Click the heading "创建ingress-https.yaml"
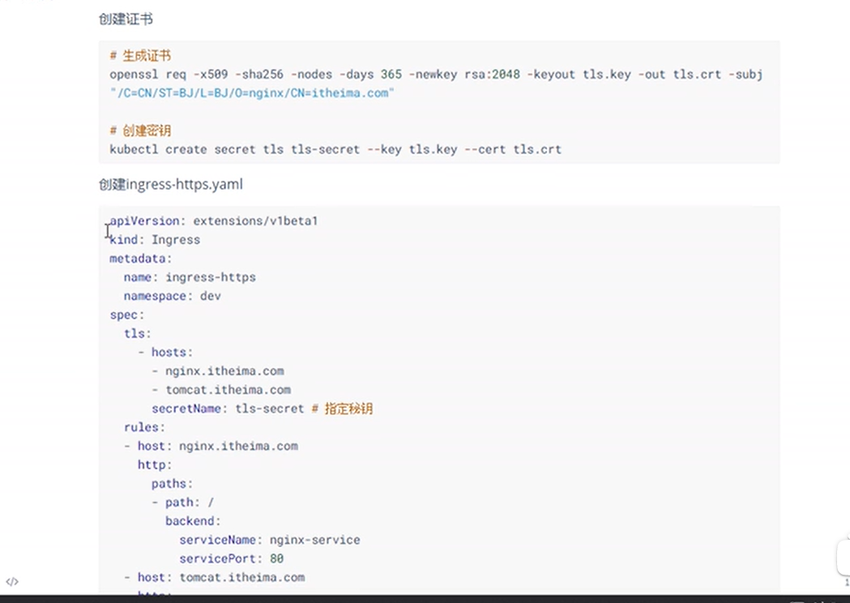 pyautogui.click(x=171, y=184)
